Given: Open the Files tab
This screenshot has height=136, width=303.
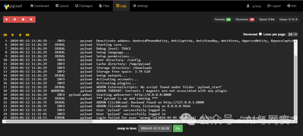Looking at the screenshot, I should pos(104,6).
